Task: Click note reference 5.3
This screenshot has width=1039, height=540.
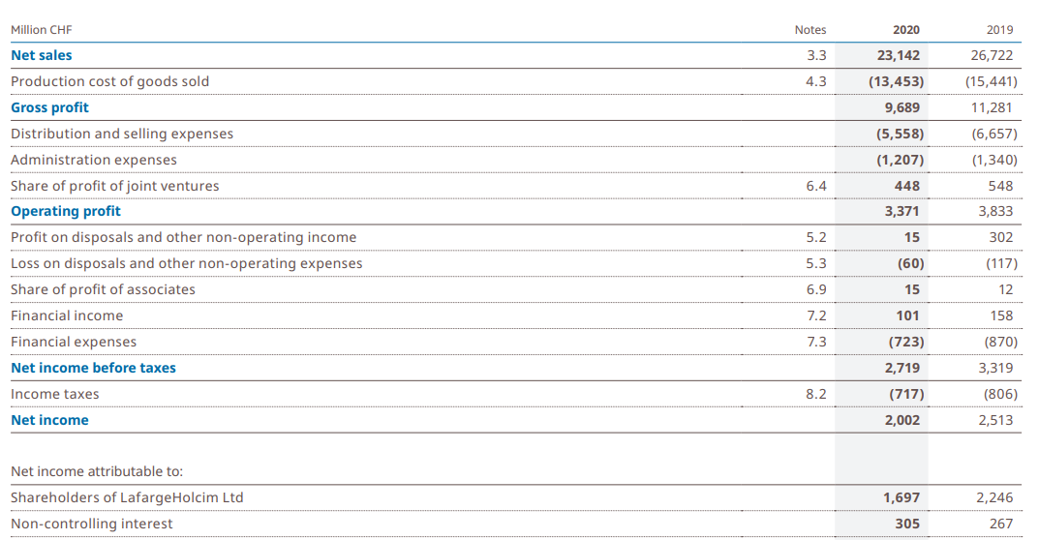Action: pyautogui.click(x=816, y=263)
